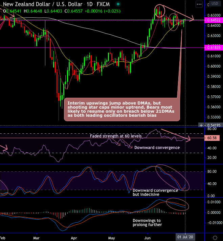
Task: Click the green market status dot
Action: [x=118, y=4]
